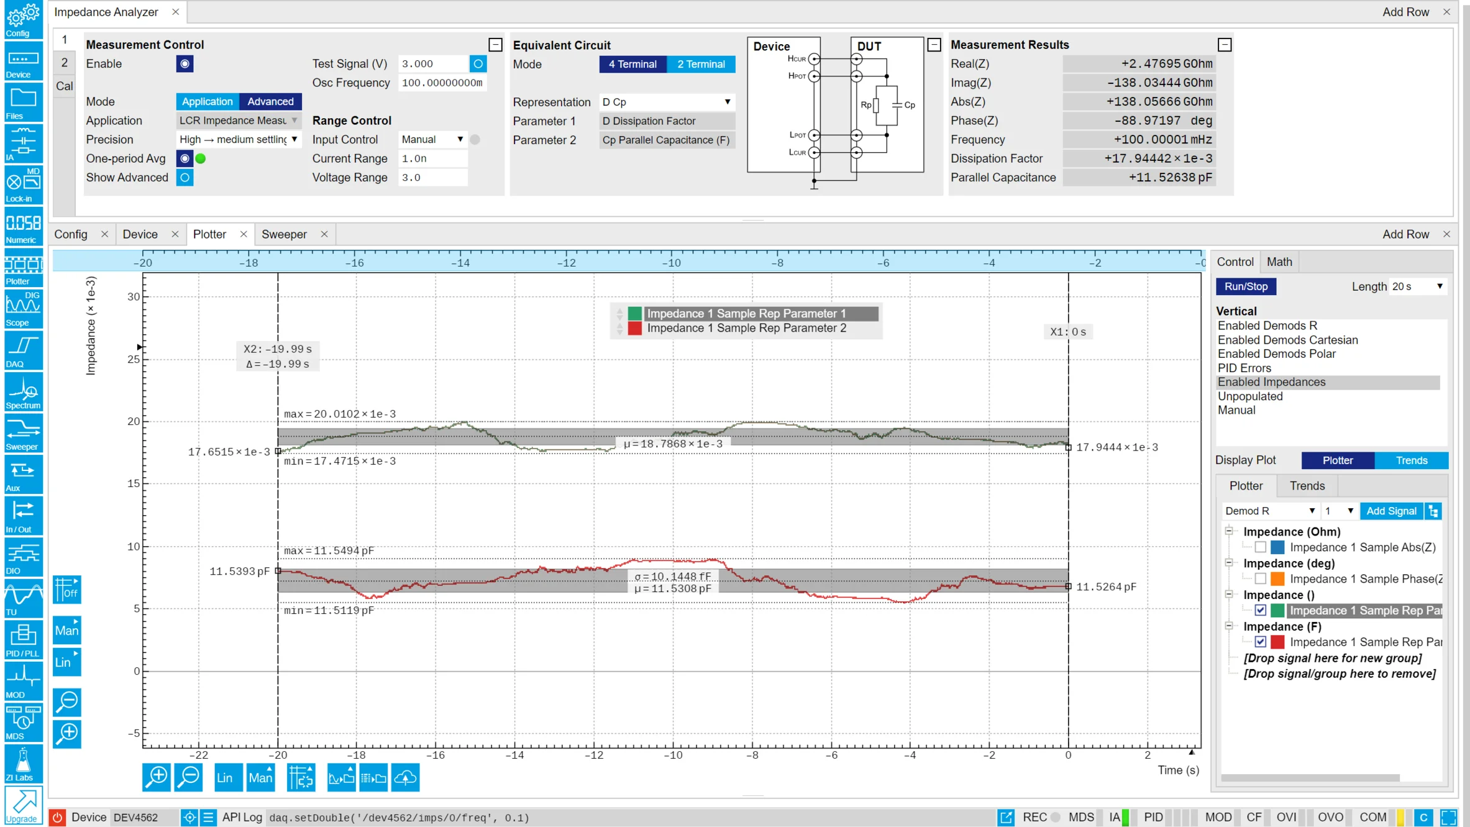
Task: Switch to the lower Device tab
Action: click(140, 234)
